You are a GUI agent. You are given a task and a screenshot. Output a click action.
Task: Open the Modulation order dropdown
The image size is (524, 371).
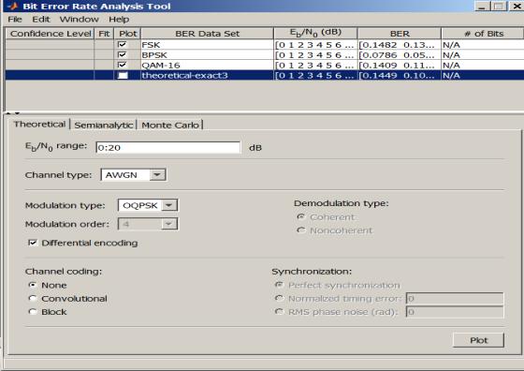148,224
